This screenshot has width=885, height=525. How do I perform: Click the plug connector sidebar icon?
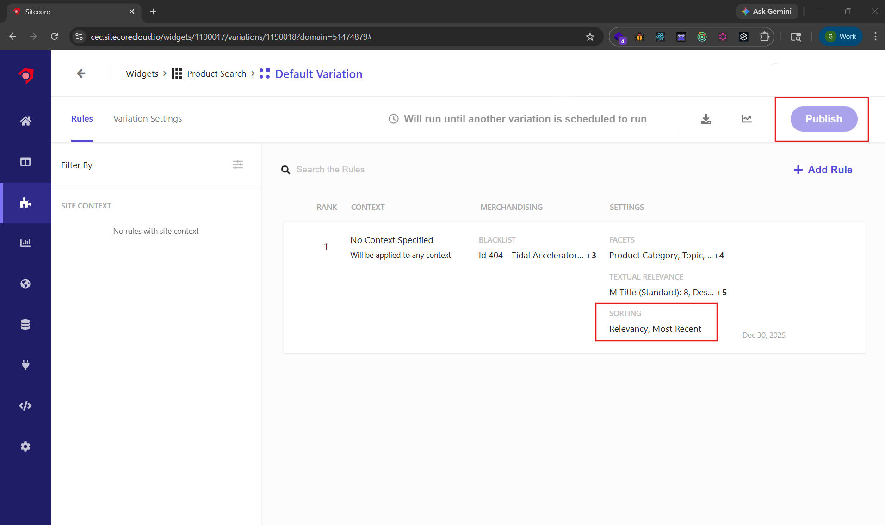(25, 365)
